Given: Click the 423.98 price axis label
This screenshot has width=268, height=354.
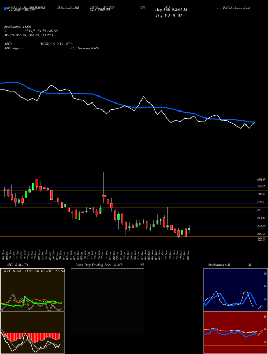Looking at the screenshot, I should click(x=262, y=186).
